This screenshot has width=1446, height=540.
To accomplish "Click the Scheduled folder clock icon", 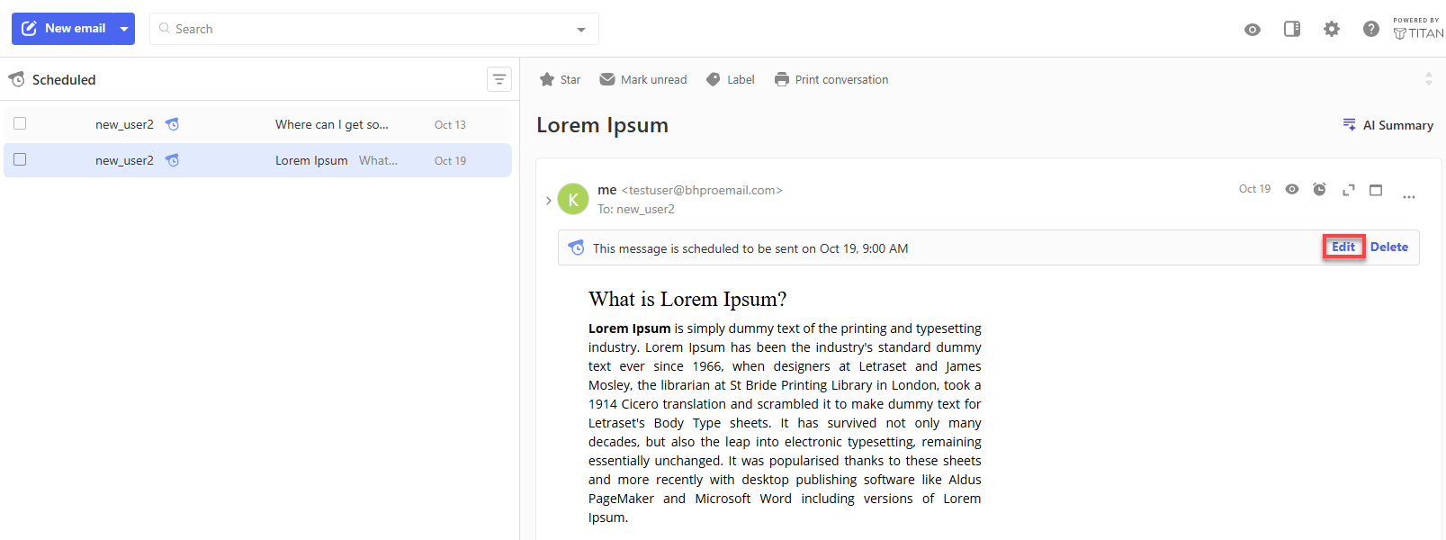I will [x=16, y=80].
